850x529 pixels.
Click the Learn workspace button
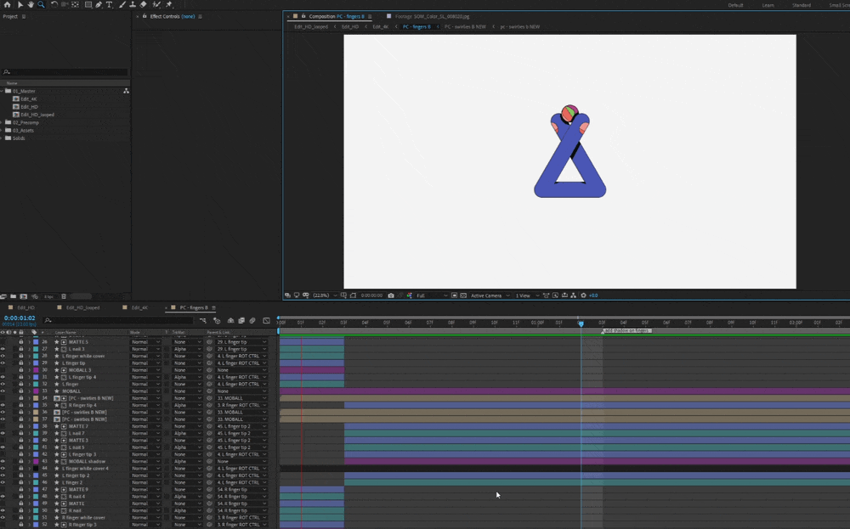(x=768, y=5)
